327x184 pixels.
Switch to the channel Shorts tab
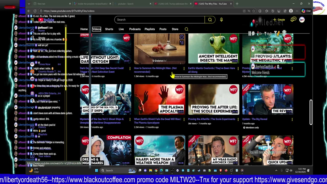pos(109,29)
